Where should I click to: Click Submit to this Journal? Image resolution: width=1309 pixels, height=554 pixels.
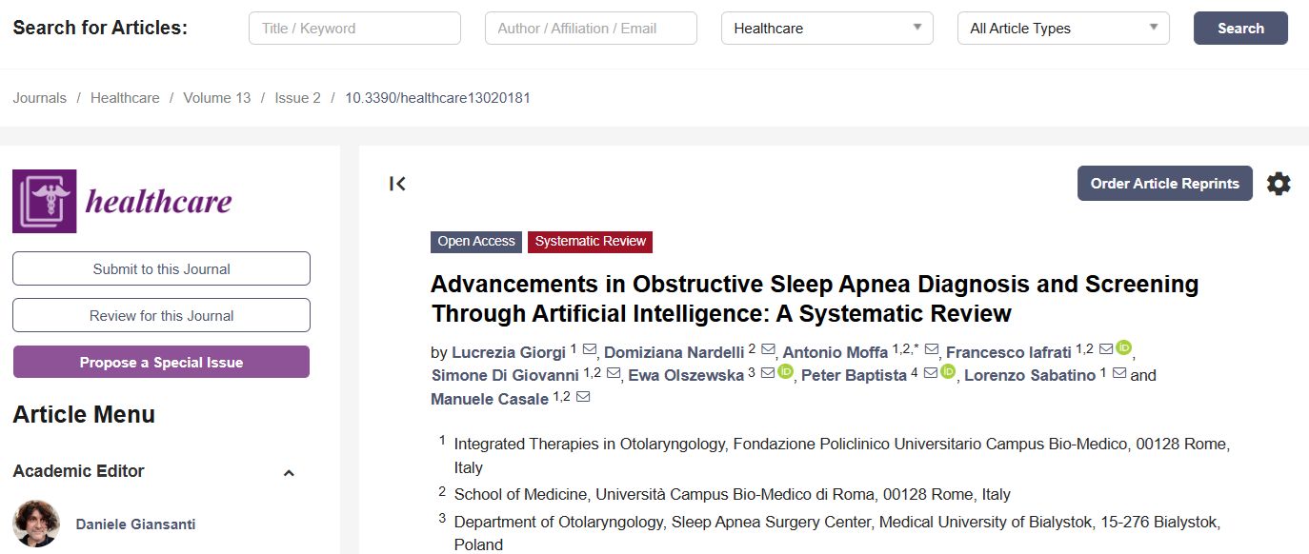161,268
